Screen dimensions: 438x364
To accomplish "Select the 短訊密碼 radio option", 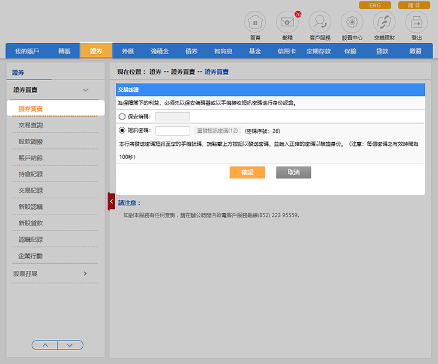I will (123, 130).
